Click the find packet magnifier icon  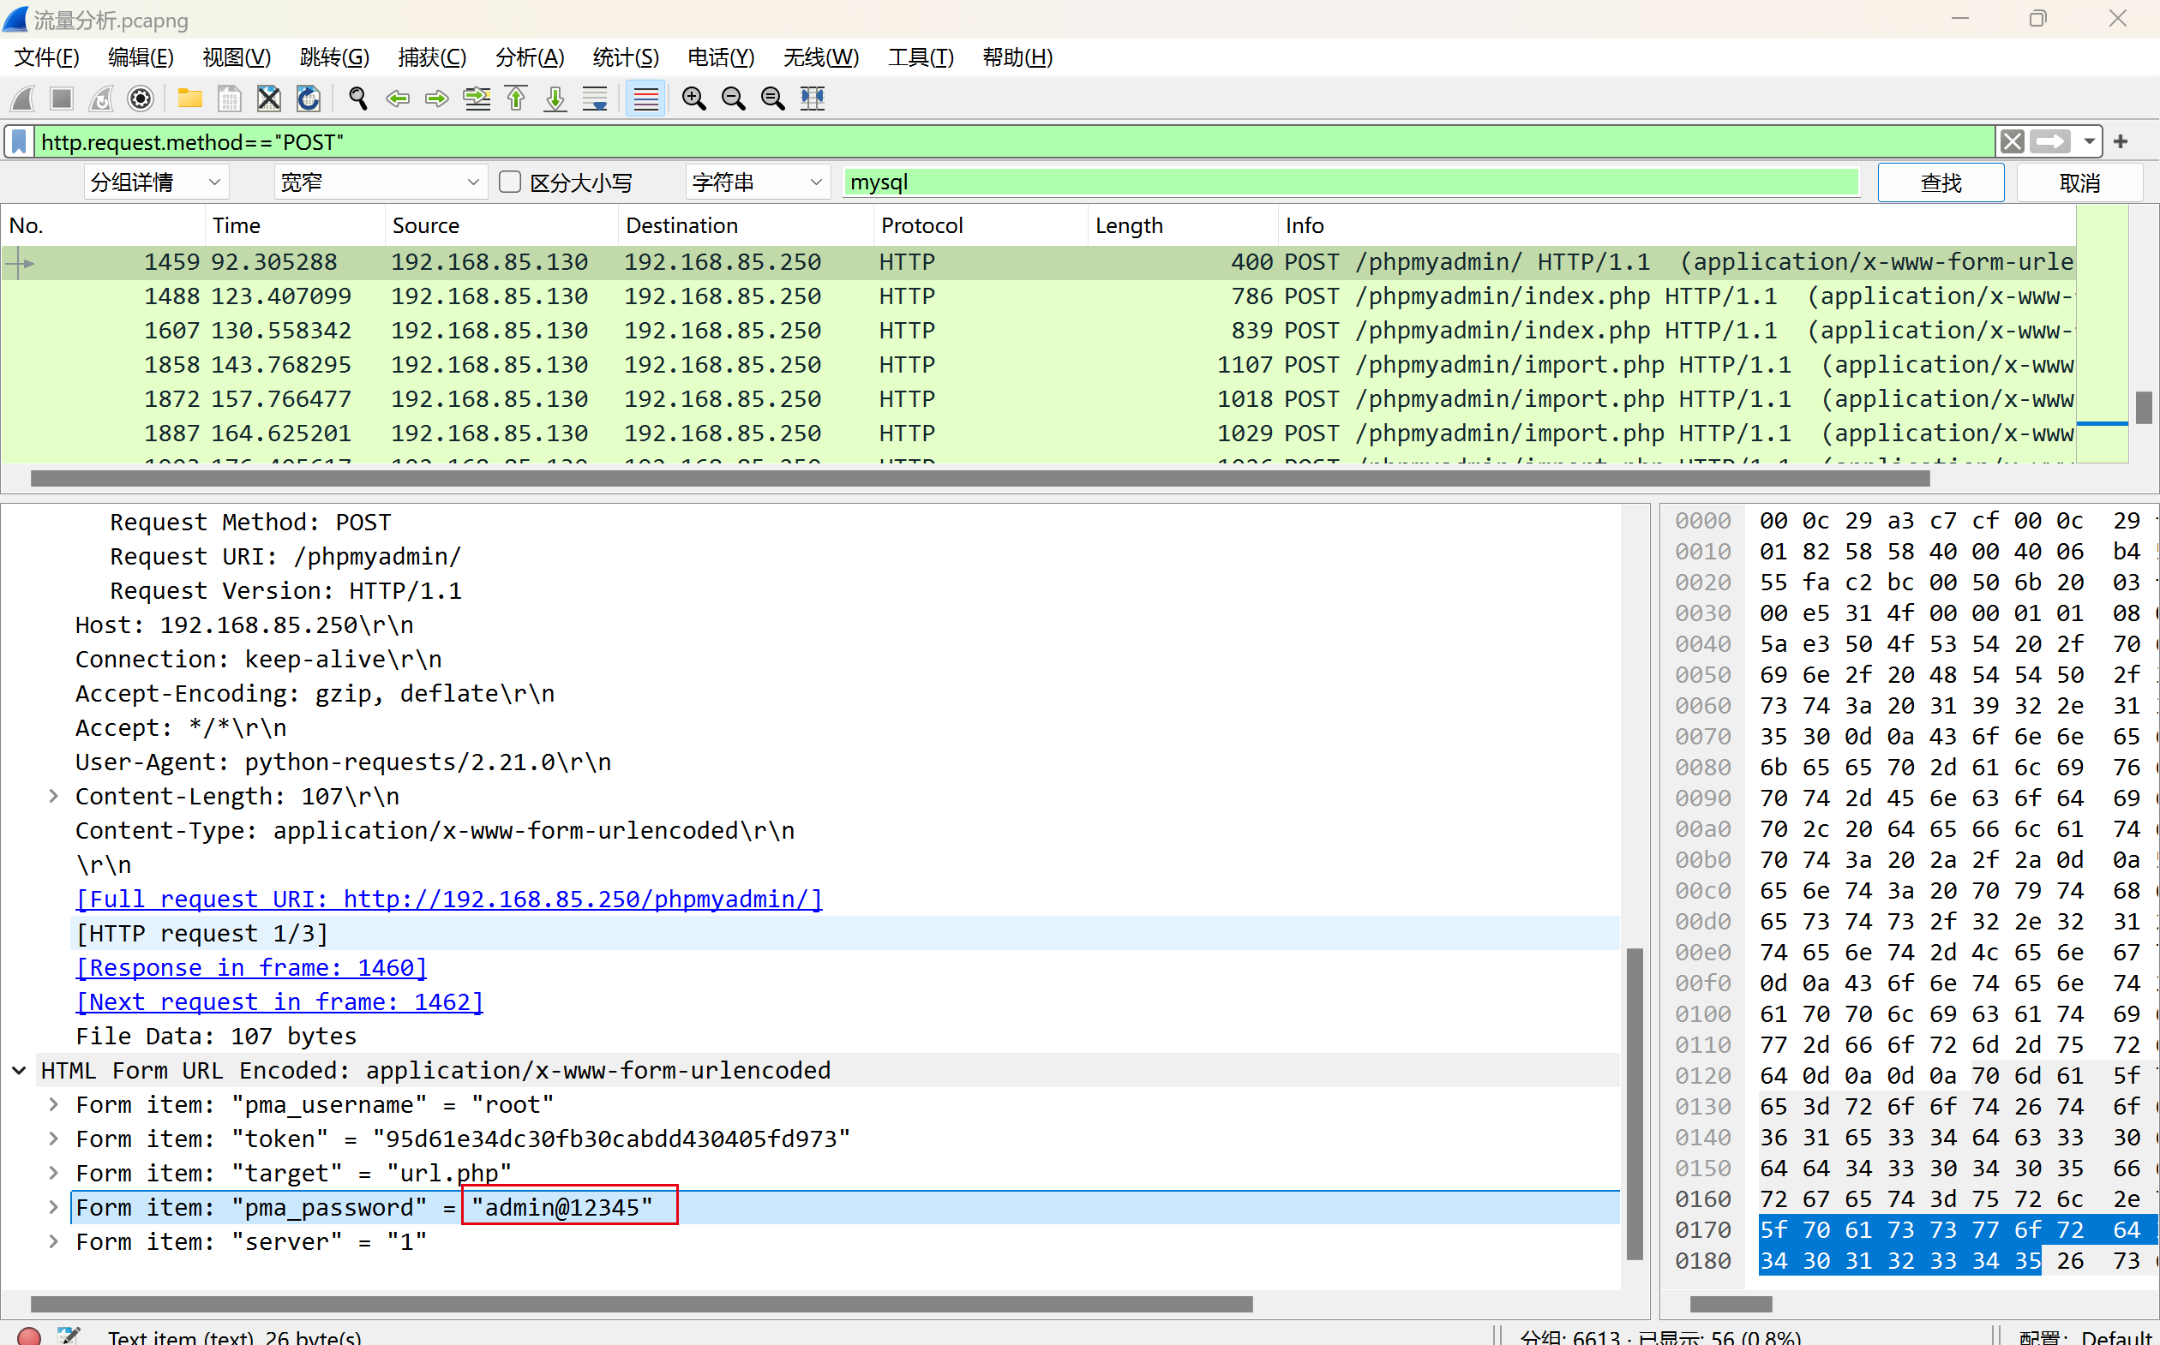pos(357,98)
